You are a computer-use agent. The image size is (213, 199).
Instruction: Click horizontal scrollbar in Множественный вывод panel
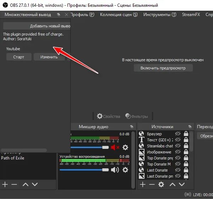(x=24, y=150)
